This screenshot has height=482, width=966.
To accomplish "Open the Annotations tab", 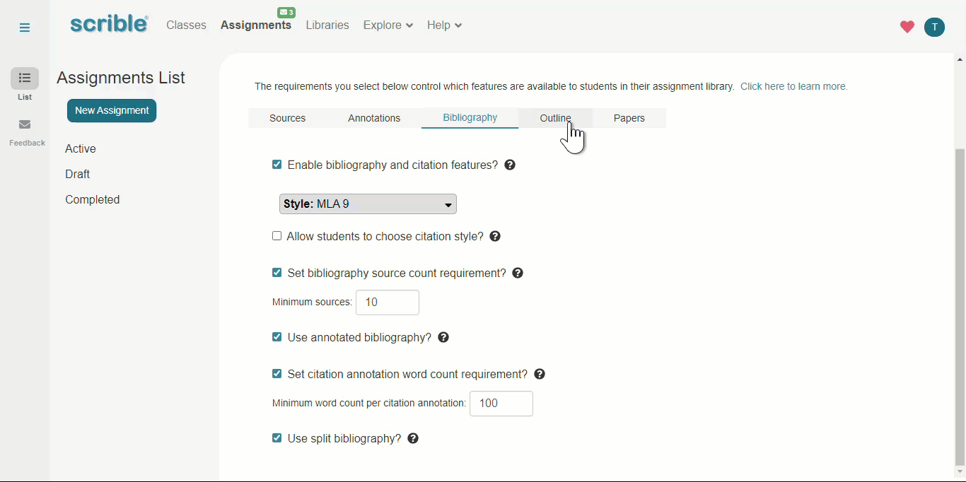I will (373, 118).
